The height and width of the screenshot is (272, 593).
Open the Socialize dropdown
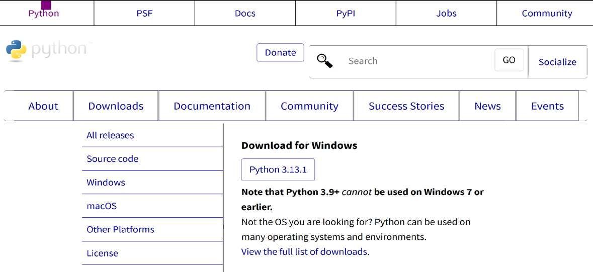557,62
